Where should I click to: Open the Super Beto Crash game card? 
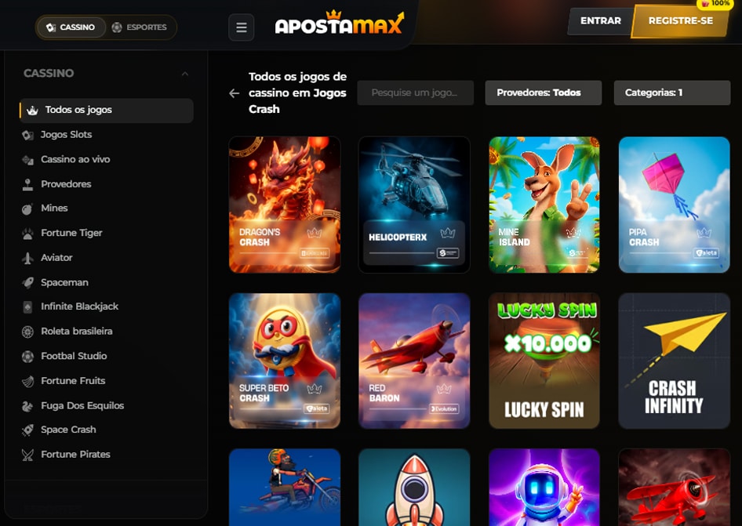tap(285, 361)
